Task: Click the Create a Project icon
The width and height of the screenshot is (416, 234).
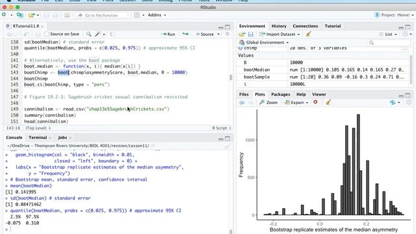Action: pyautogui.click(x=19, y=15)
